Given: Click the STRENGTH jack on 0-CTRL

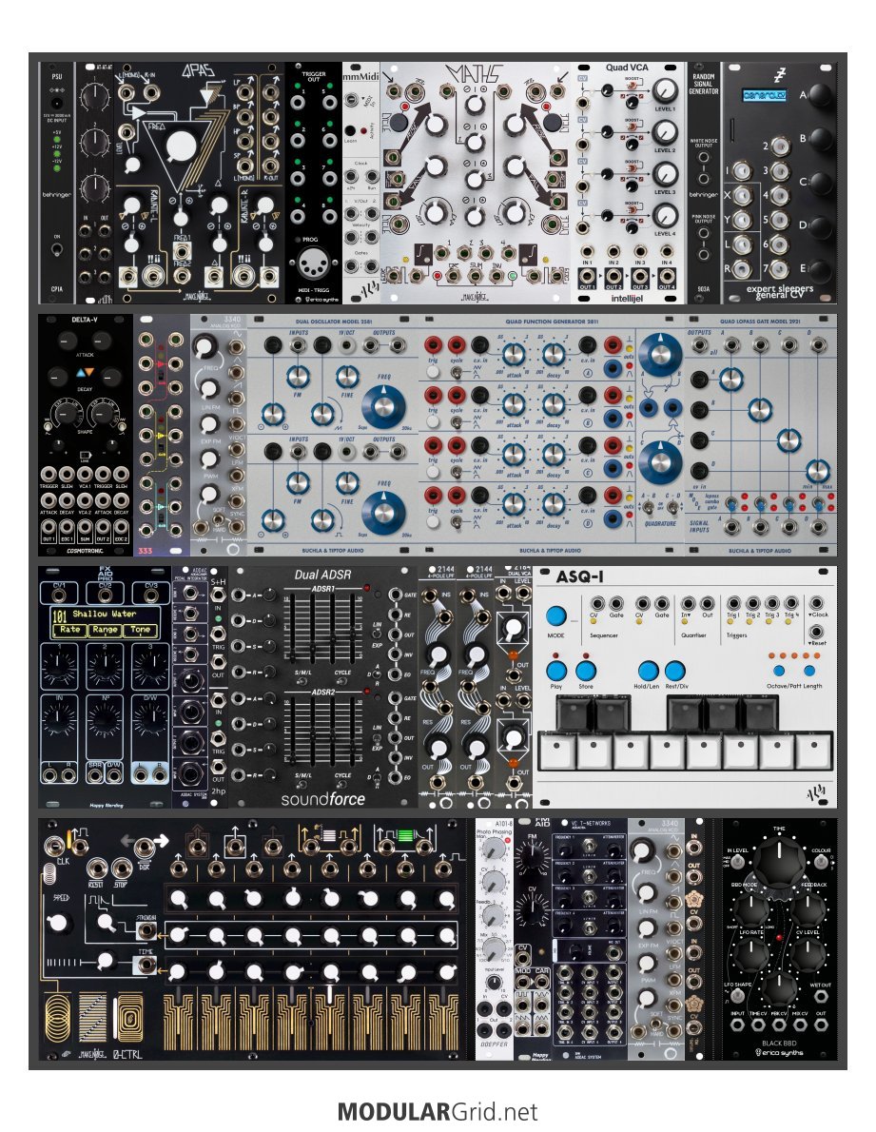Looking at the screenshot, I should tap(146, 930).
